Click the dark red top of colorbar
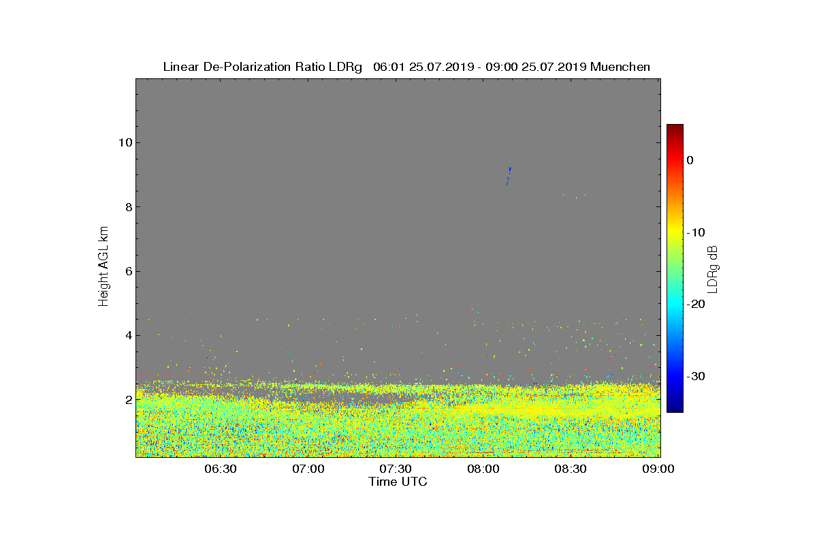Image resolution: width=817 pixels, height=545 pixels. (x=675, y=129)
